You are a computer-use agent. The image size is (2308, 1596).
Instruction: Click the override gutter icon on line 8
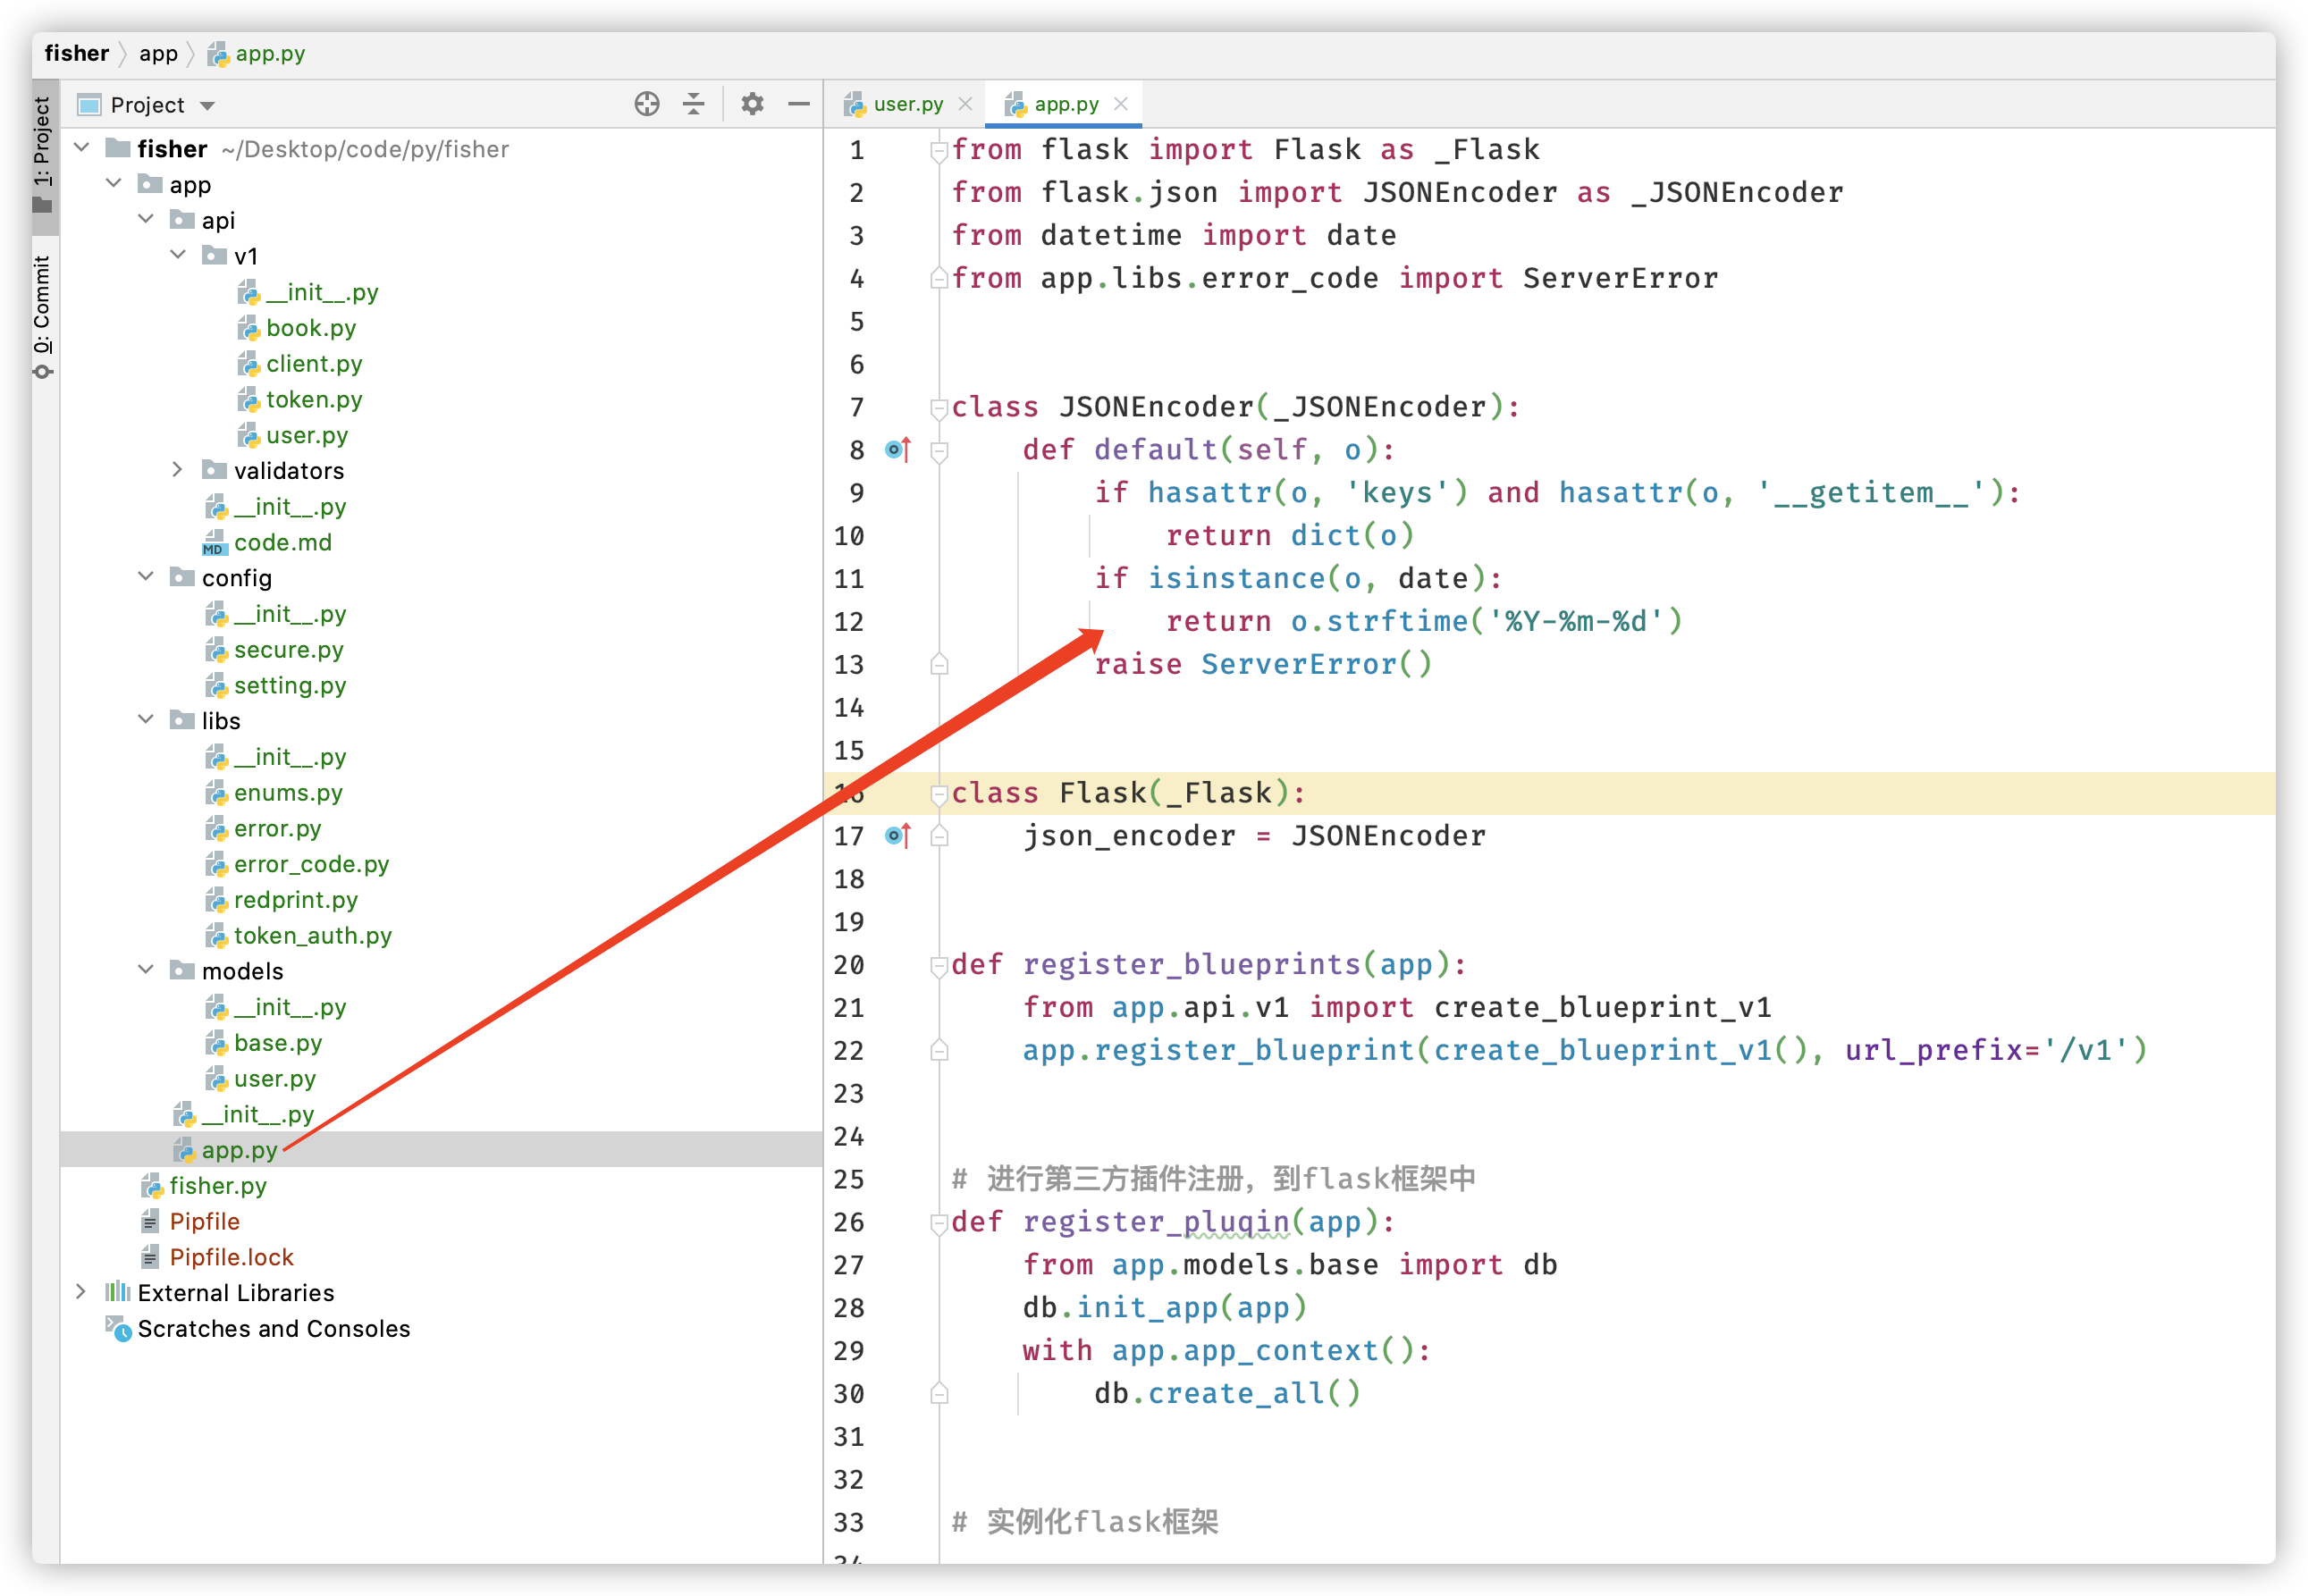tap(898, 450)
